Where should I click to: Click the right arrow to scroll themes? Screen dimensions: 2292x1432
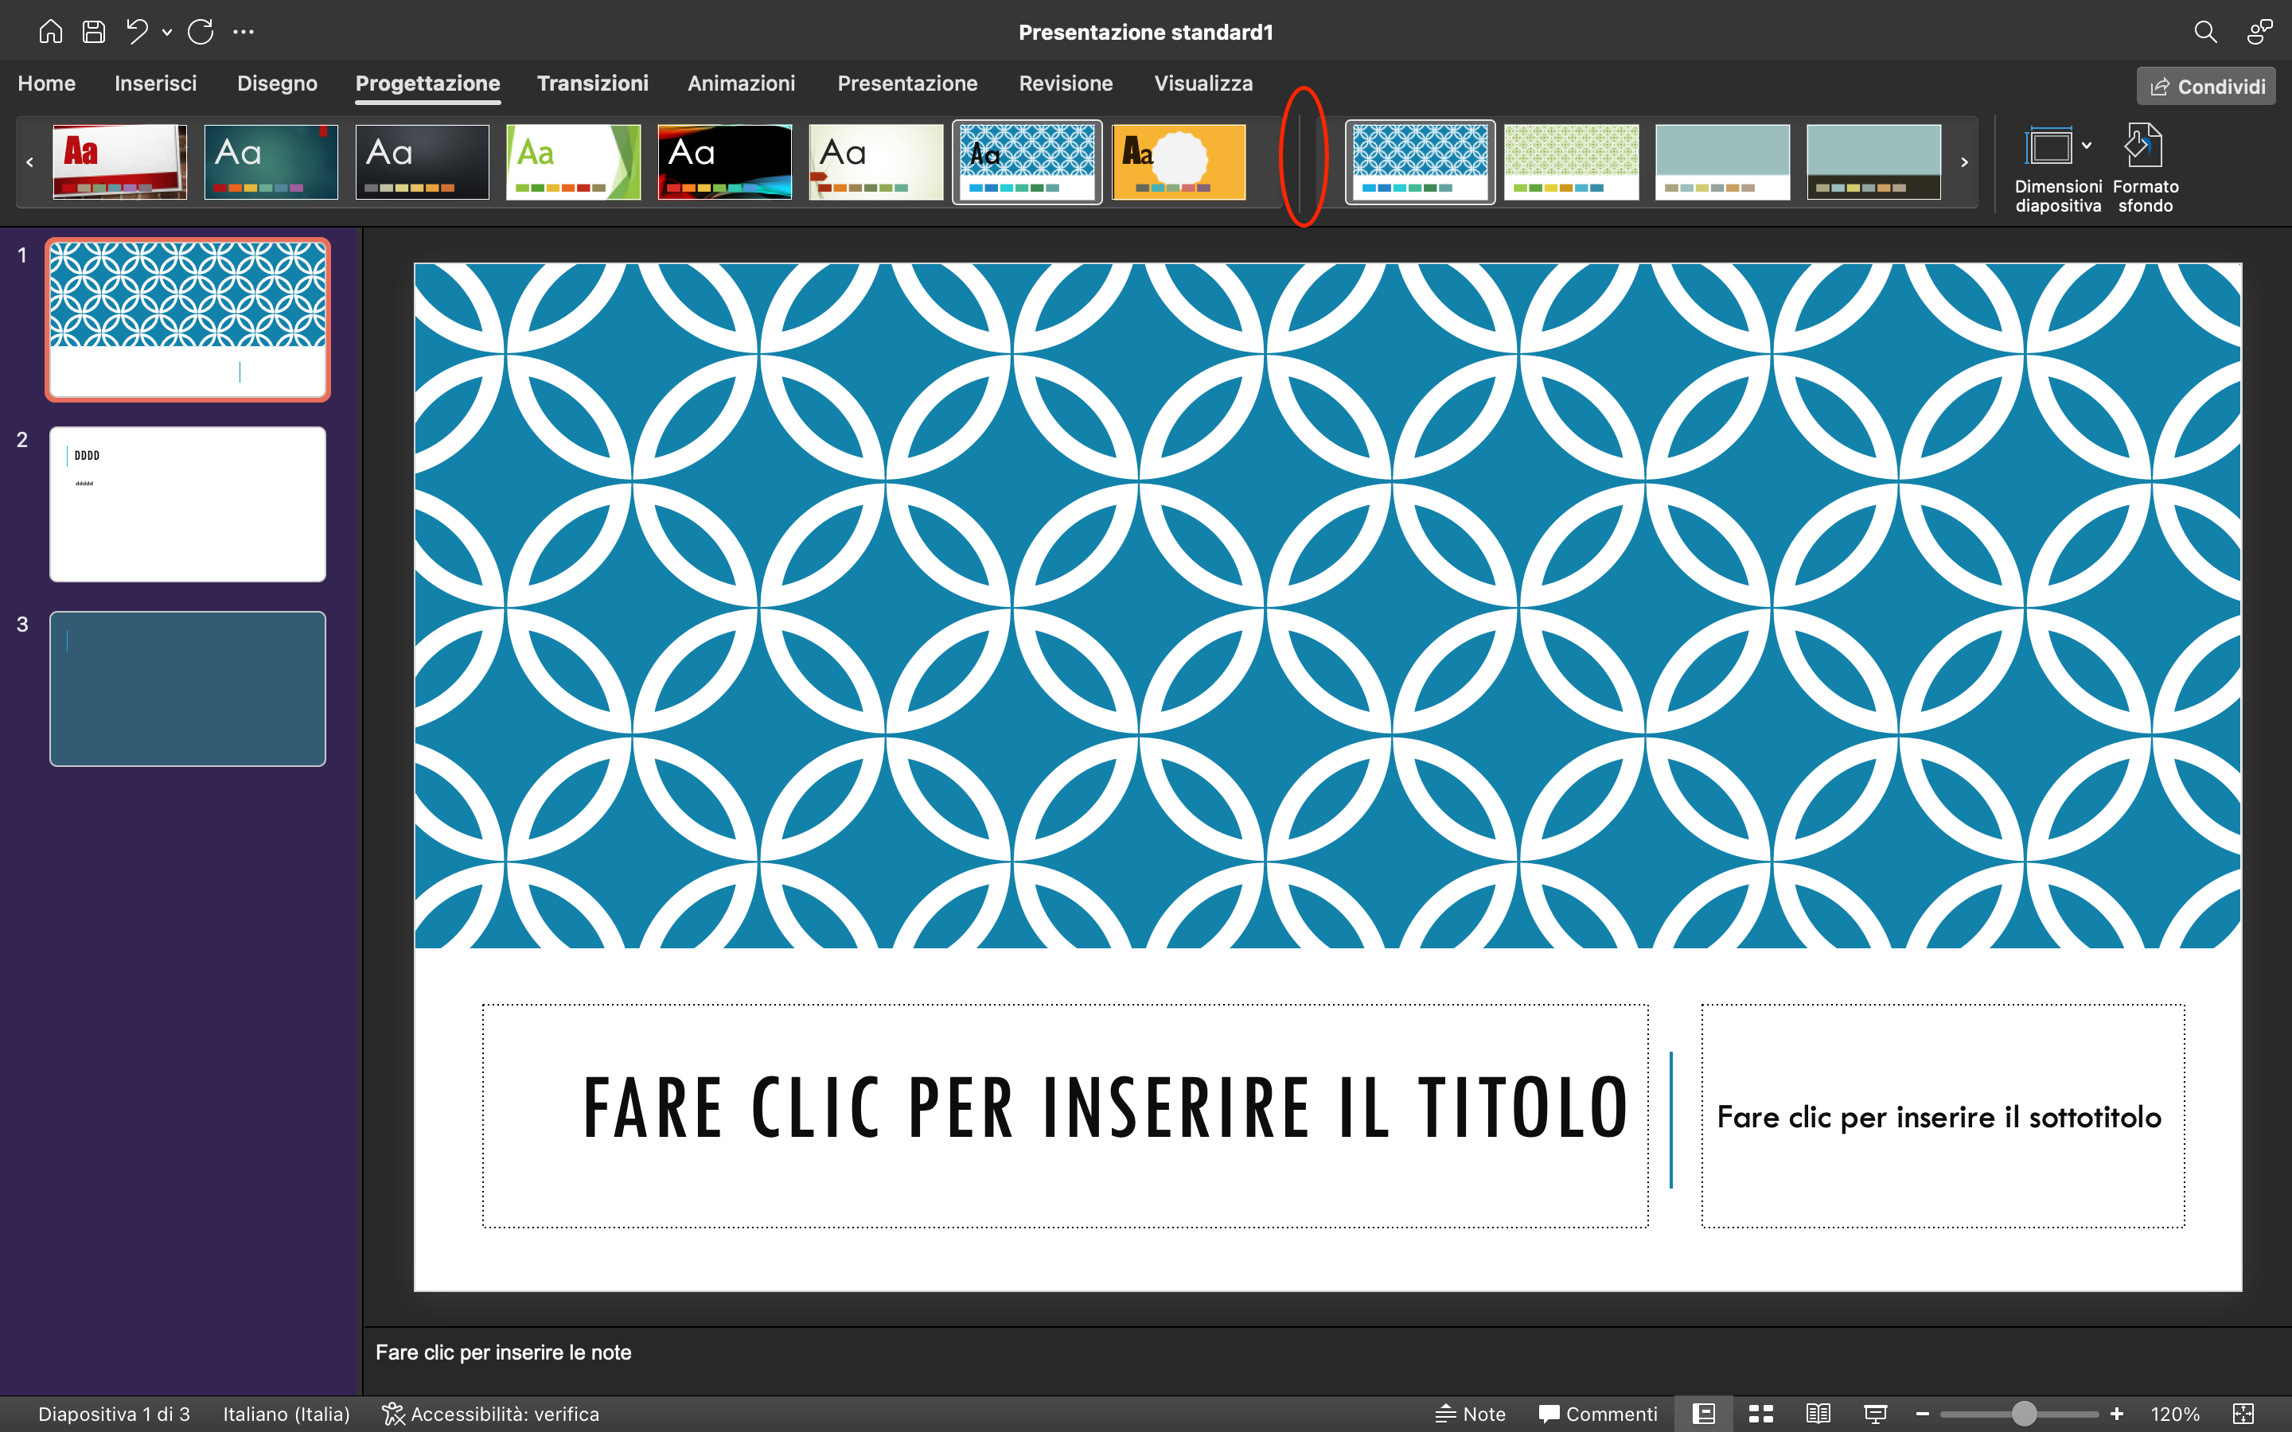(x=1964, y=162)
